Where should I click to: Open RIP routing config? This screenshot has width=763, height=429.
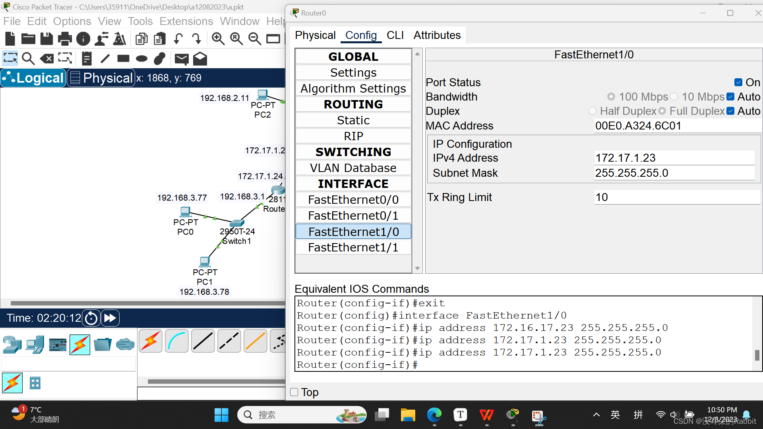pos(353,136)
